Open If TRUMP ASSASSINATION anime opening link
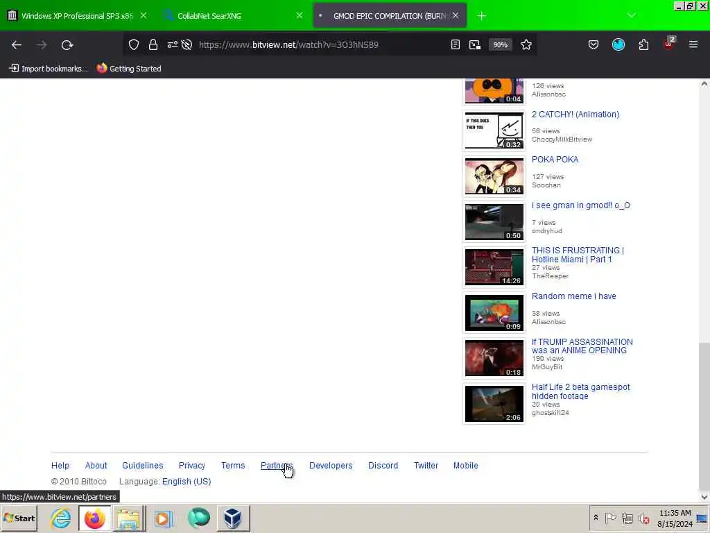710x533 pixels. [582, 346]
